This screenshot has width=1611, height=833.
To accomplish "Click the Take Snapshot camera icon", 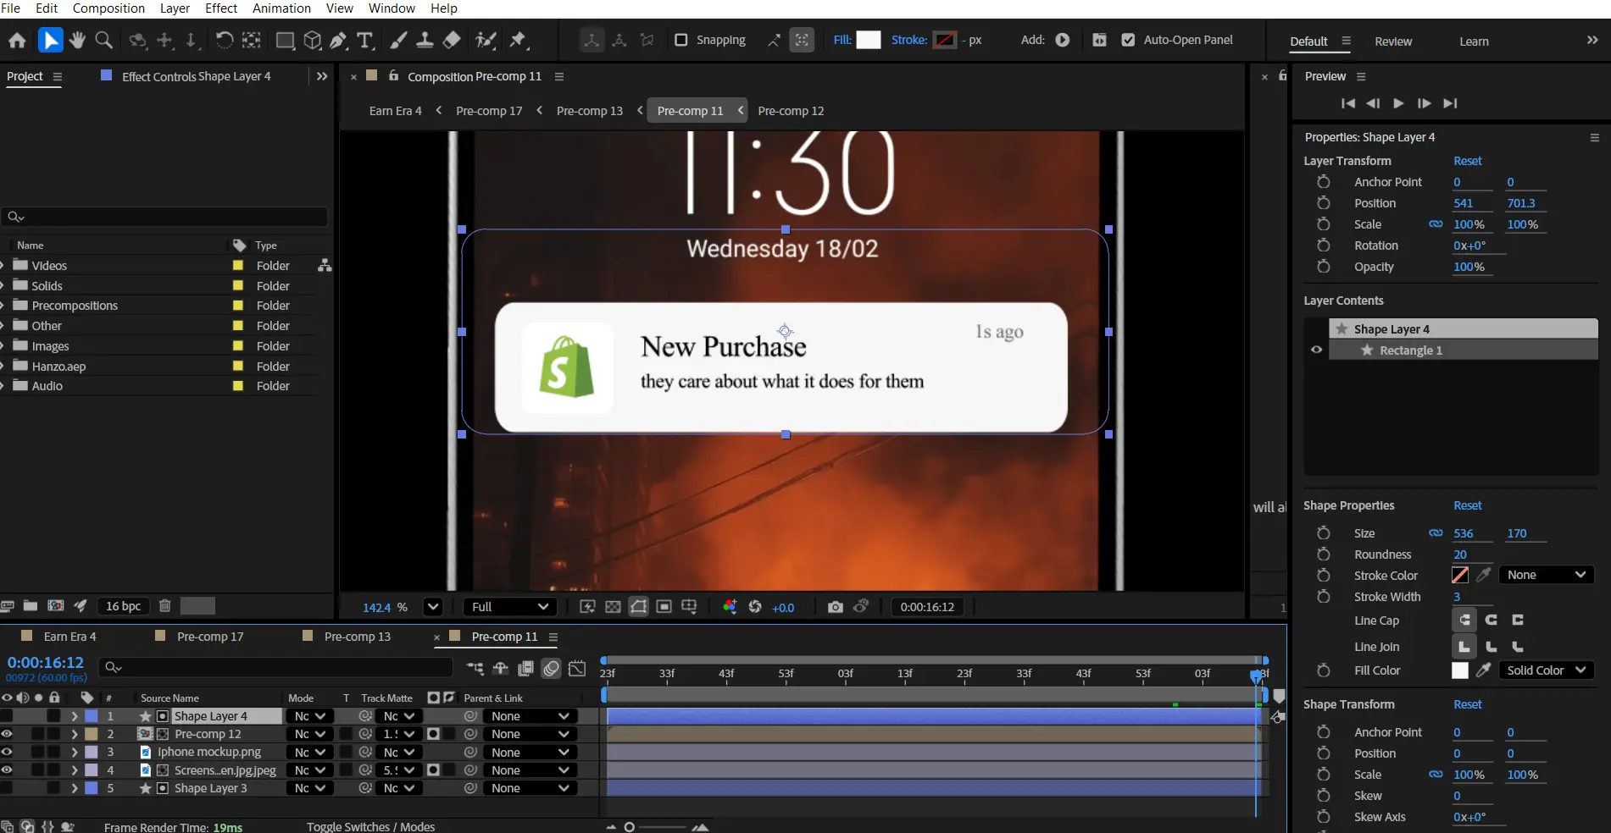I will pyautogui.click(x=835, y=607).
